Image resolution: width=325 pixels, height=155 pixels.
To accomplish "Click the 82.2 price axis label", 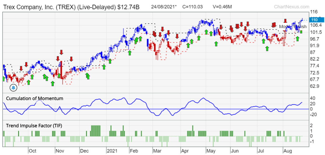I will click(315, 59).
